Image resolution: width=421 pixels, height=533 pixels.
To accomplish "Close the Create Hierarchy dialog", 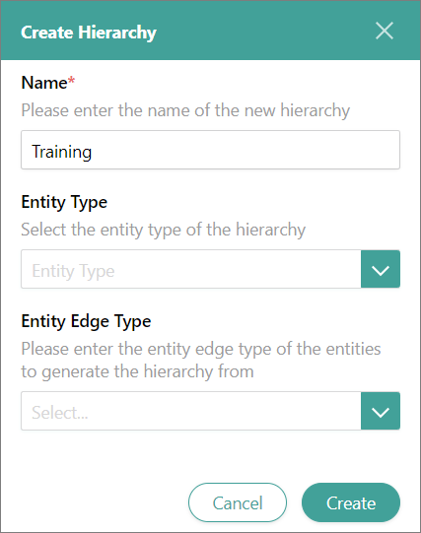I will (385, 31).
